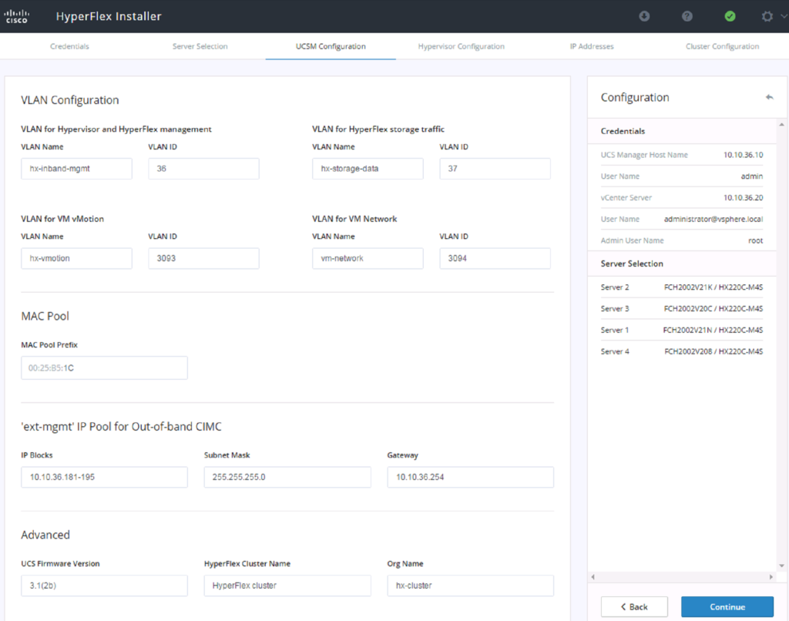Click the Cisco logo

coord(17,16)
